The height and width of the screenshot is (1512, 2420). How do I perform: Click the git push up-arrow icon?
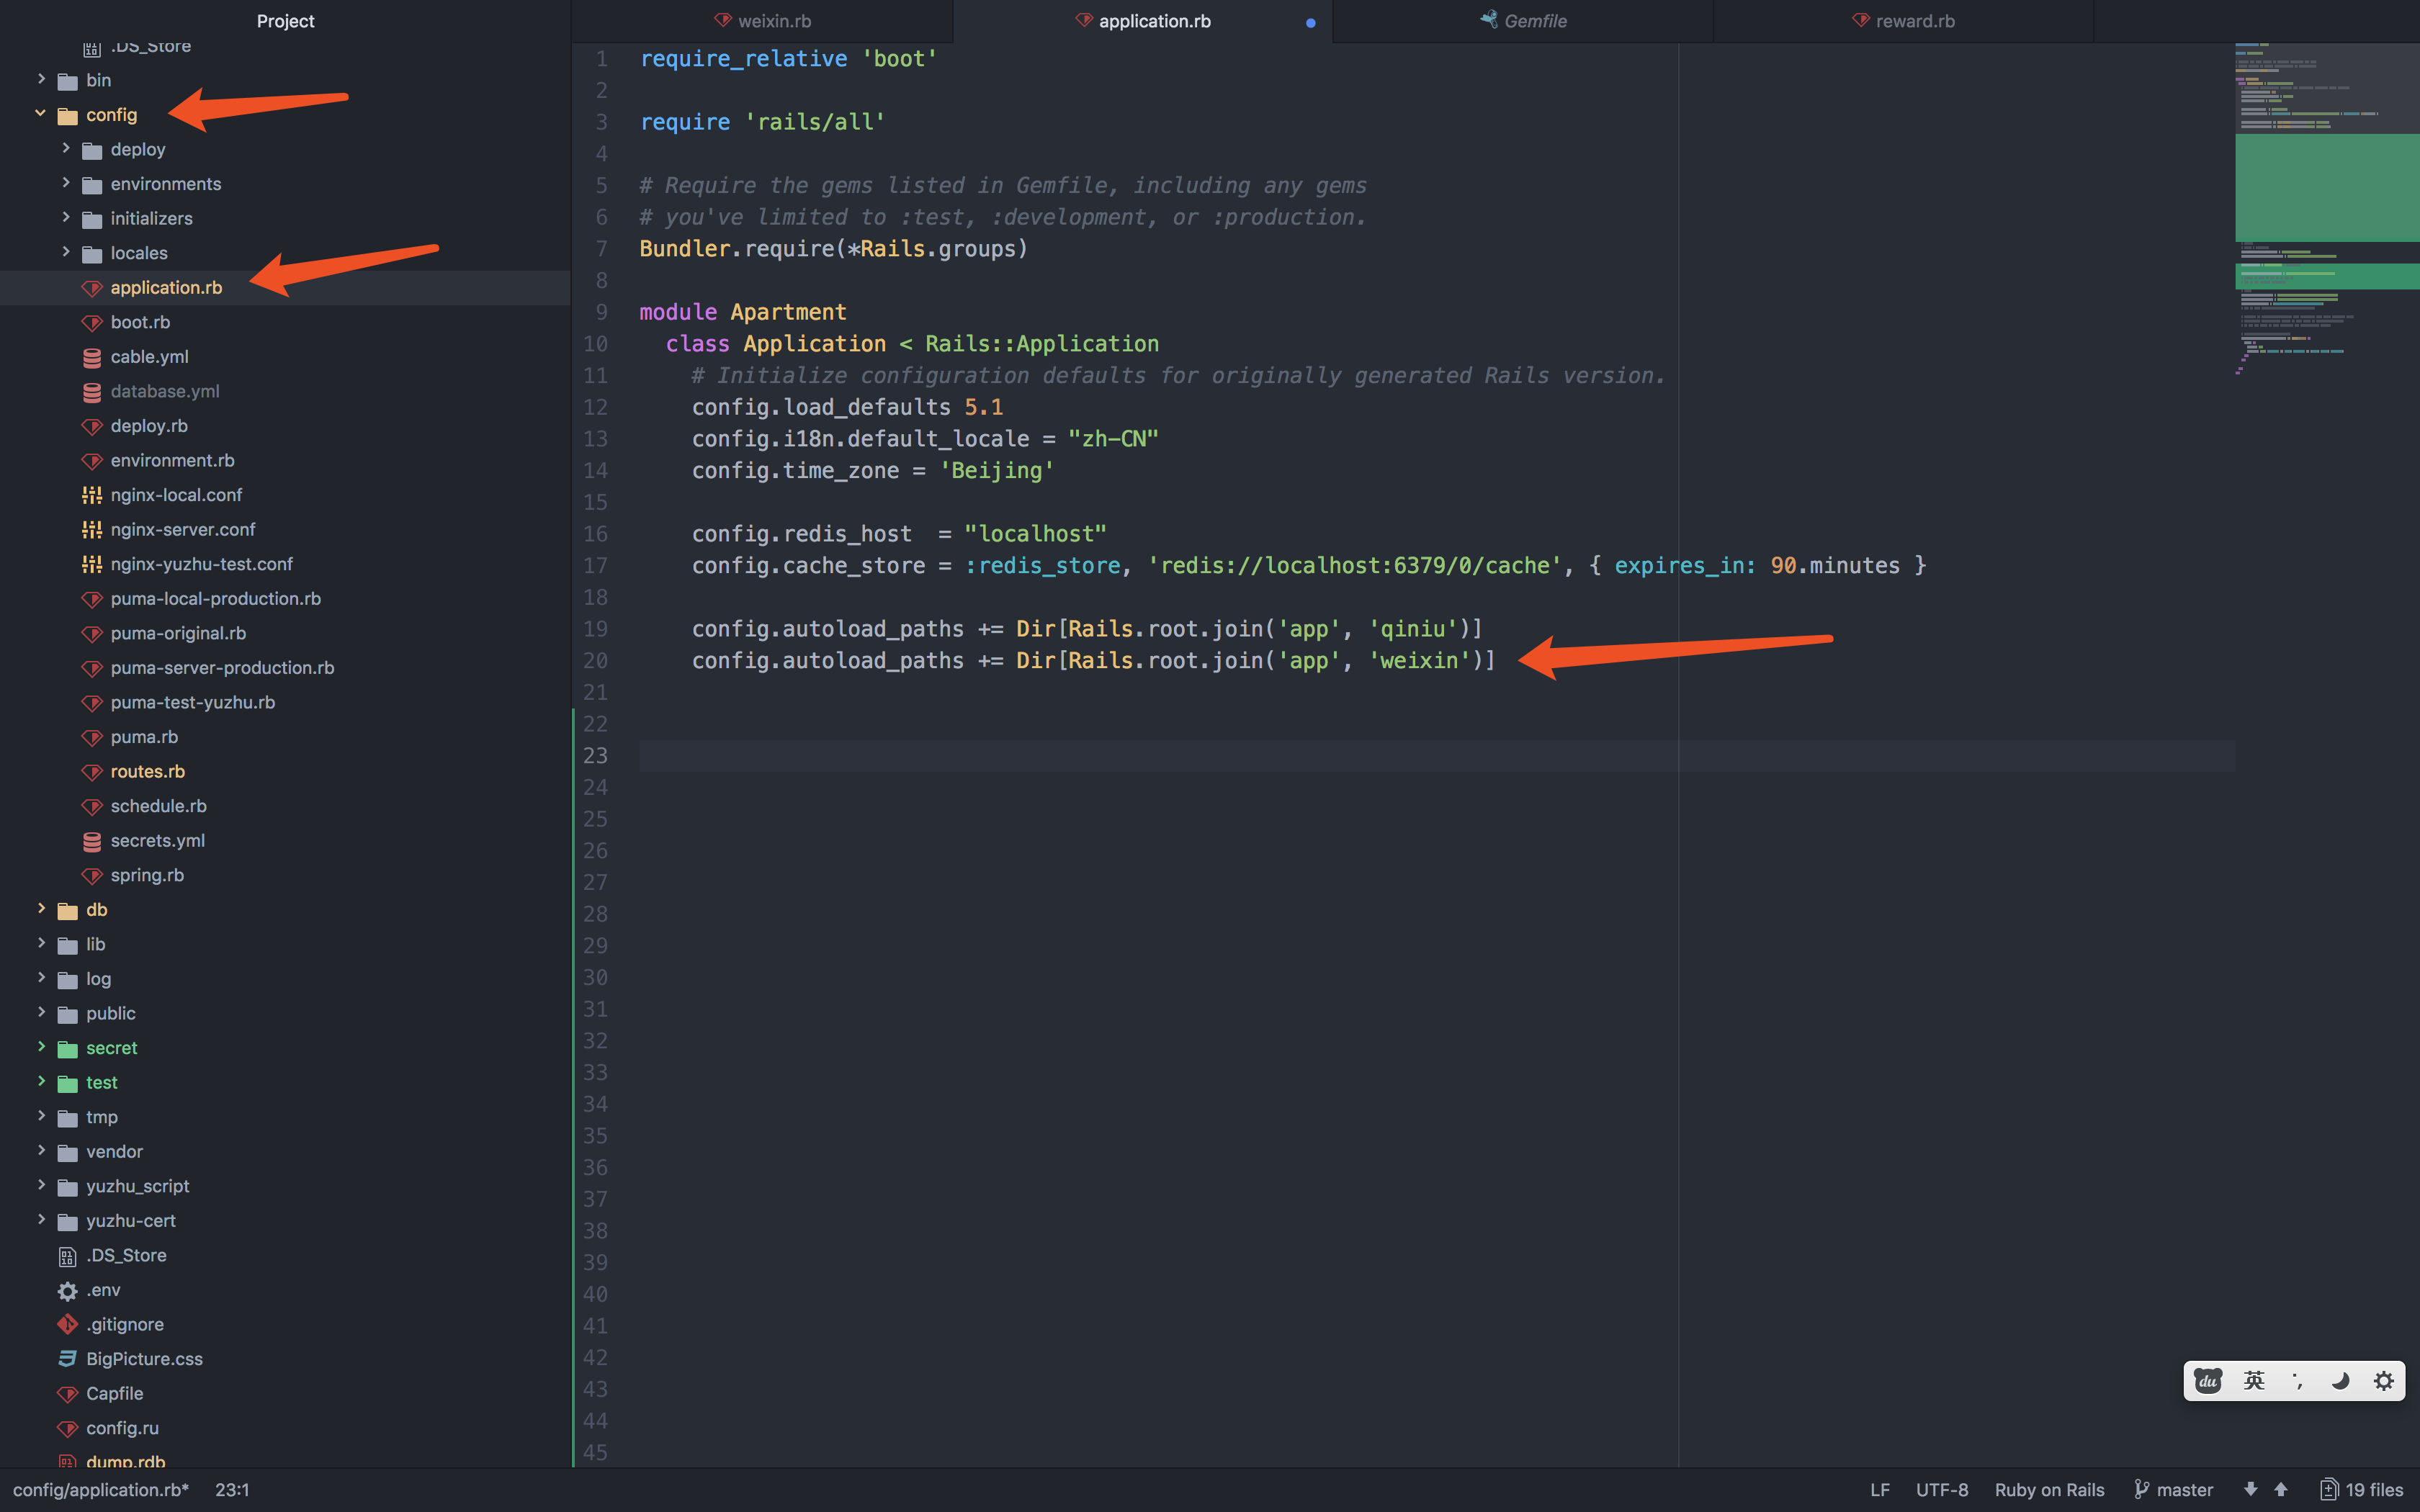(2281, 1489)
